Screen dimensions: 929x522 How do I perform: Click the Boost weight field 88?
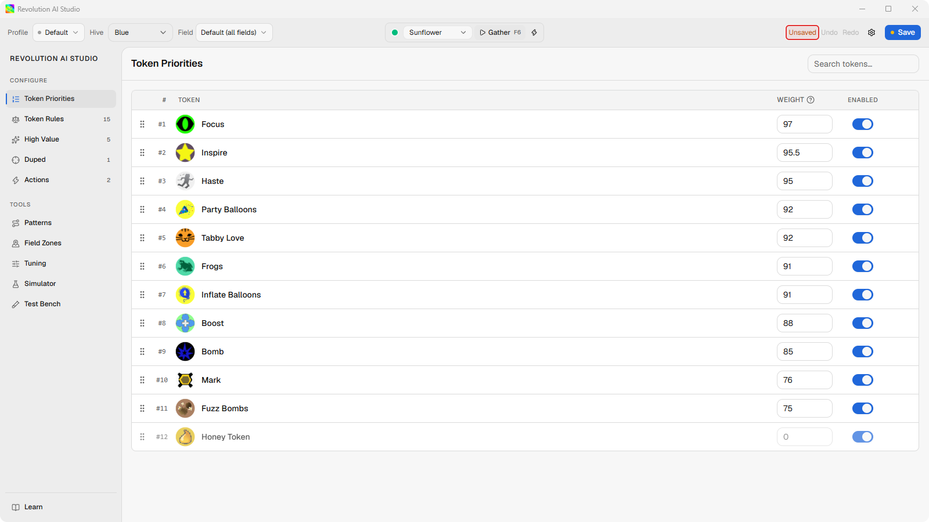(805, 323)
